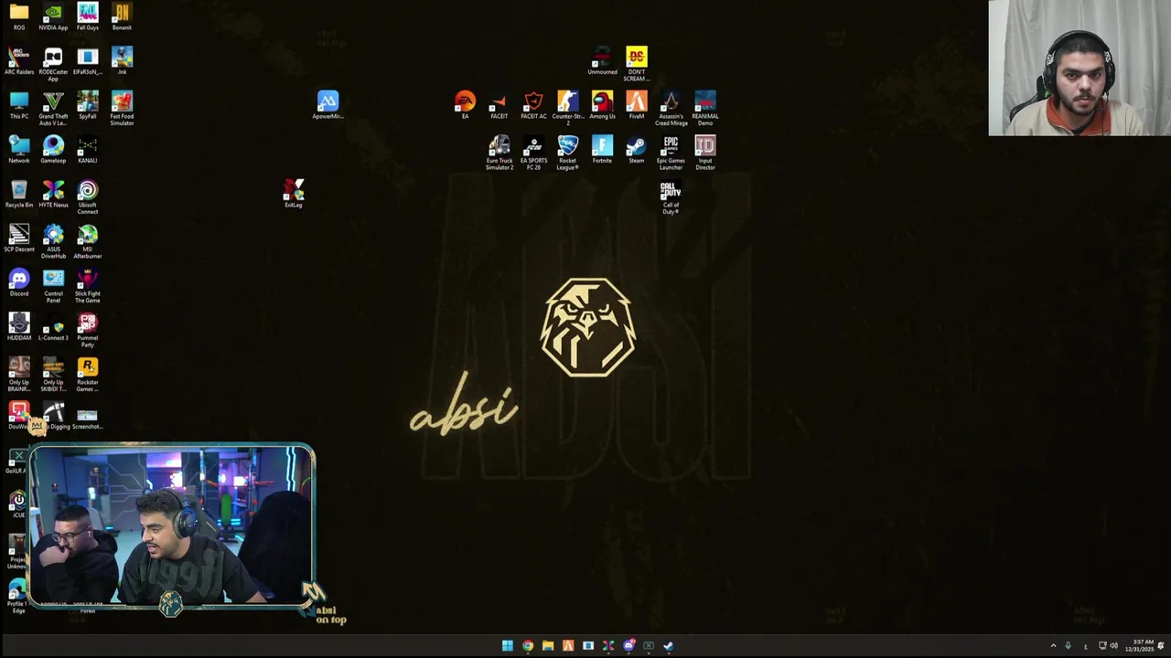This screenshot has height=658, width=1171.
Task: Open the Windows Start menu
Action: pyautogui.click(x=508, y=646)
